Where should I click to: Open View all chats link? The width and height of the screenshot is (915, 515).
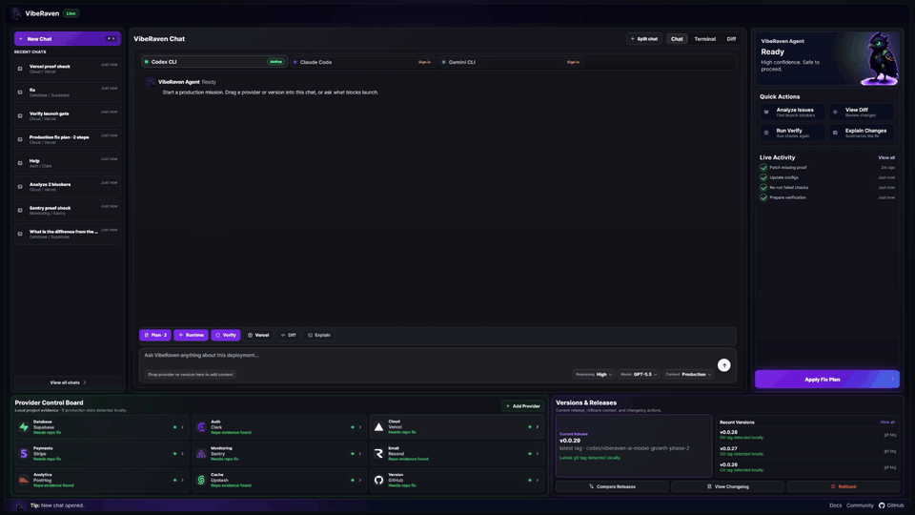click(x=68, y=382)
